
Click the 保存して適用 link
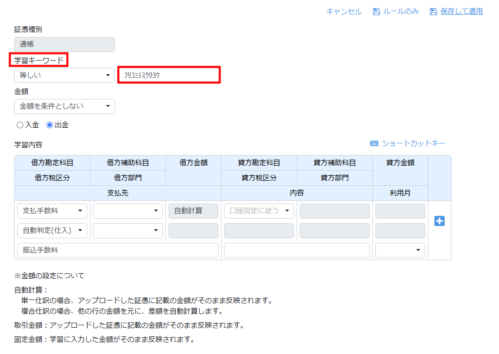click(x=461, y=12)
